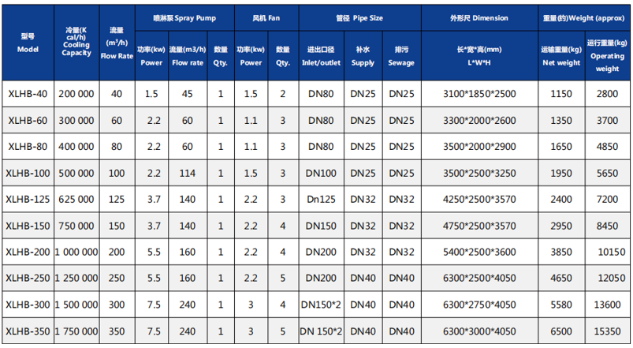This screenshot has width=633, height=348.
Task: Click the Sewage sub-header
Action: [x=402, y=56]
